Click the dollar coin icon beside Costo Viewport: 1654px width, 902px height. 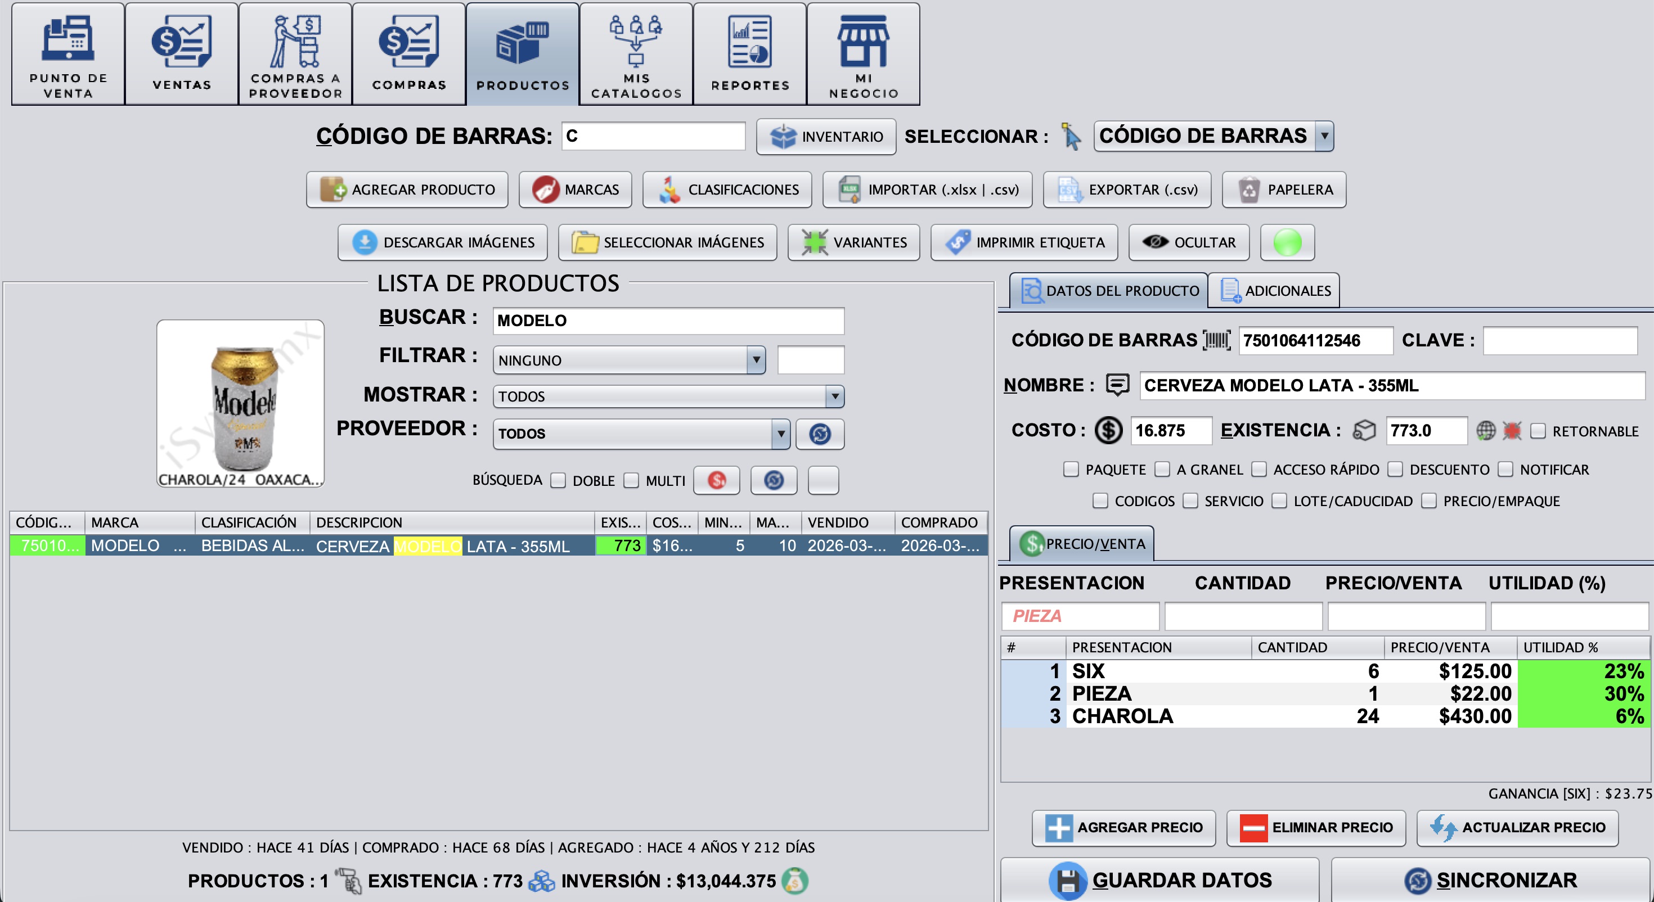tap(1108, 430)
